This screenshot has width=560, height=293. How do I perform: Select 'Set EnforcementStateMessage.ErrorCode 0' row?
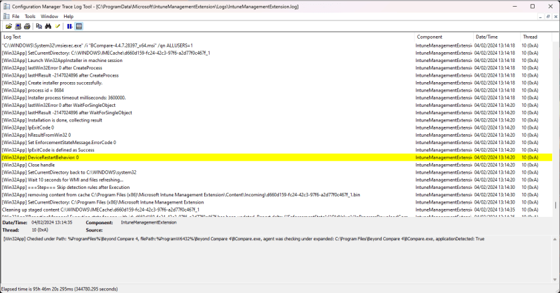(x=277, y=143)
